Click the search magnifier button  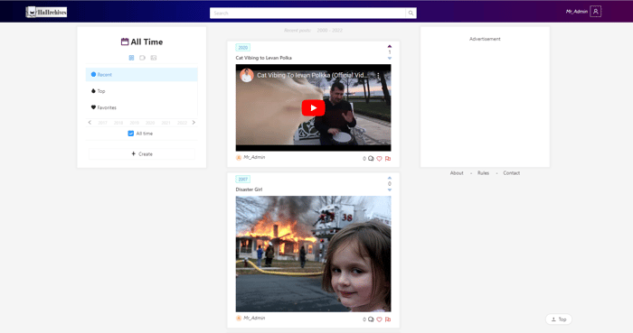point(411,13)
